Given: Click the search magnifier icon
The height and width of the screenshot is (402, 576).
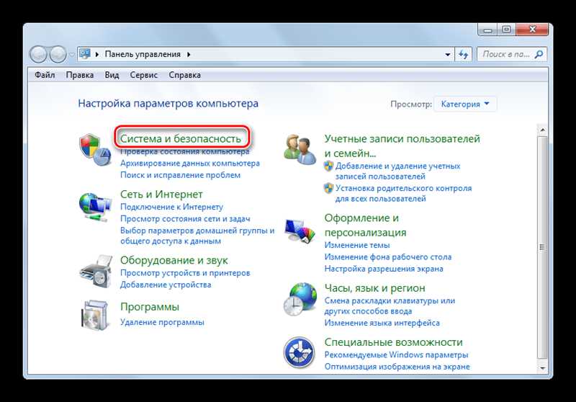Looking at the screenshot, I should pos(539,54).
